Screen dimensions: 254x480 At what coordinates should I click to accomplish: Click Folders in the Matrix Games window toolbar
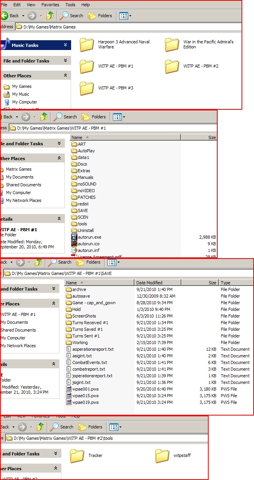coord(100,16)
